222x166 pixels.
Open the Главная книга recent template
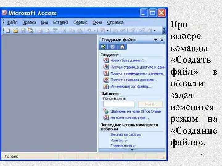point(122,146)
